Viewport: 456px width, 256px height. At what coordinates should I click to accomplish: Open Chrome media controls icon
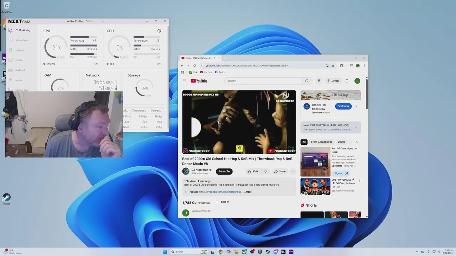(x=351, y=65)
